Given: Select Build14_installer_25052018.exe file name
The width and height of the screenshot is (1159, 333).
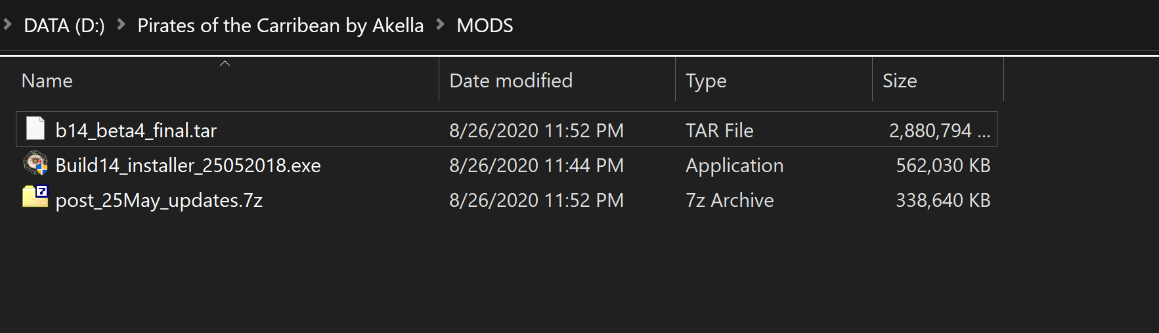Looking at the screenshot, I should click(x=188, y=166).
